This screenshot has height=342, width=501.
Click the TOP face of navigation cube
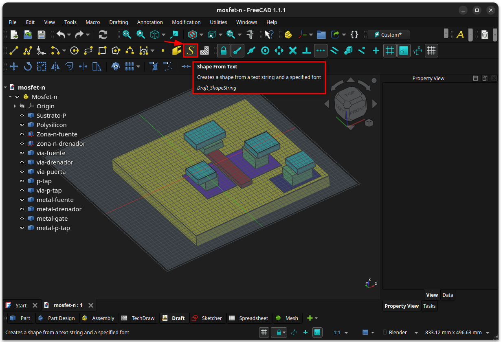pos(350,94)
